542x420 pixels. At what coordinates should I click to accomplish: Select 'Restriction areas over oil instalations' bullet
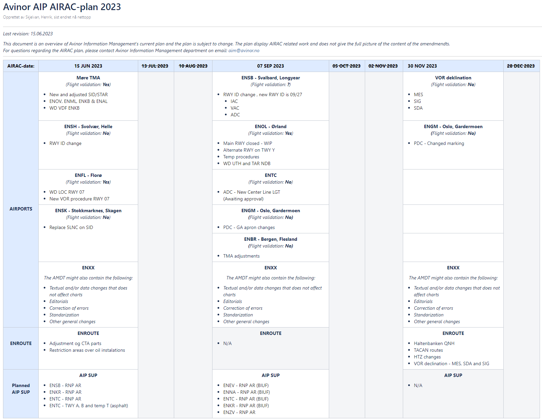click(87, 350)
